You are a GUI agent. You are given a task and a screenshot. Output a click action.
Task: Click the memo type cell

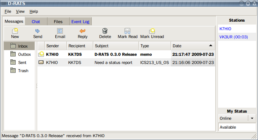[146, 54]
